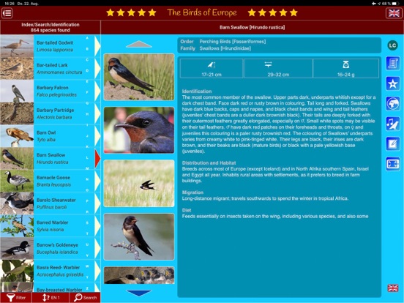Tap the Barn Swallow [Hirundo rustica] header
404x303 pixels.
point(252,27)
